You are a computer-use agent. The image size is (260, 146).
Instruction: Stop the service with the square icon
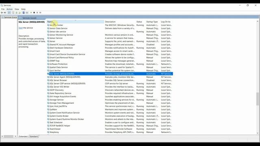click(x=34, y=13)
